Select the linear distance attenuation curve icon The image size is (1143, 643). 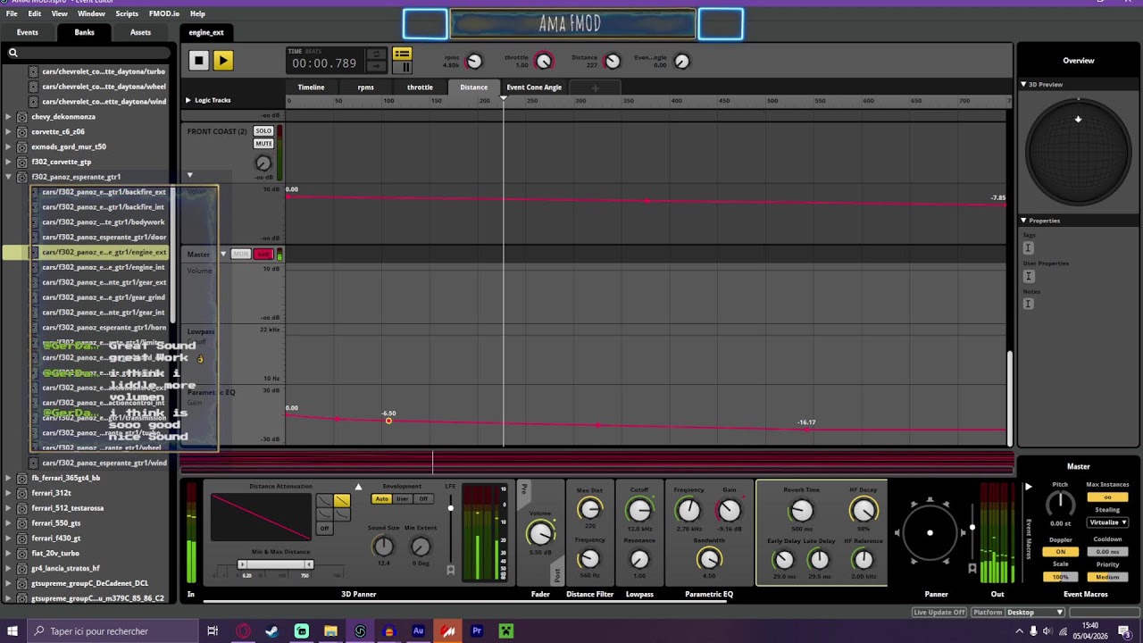point(341,500)
